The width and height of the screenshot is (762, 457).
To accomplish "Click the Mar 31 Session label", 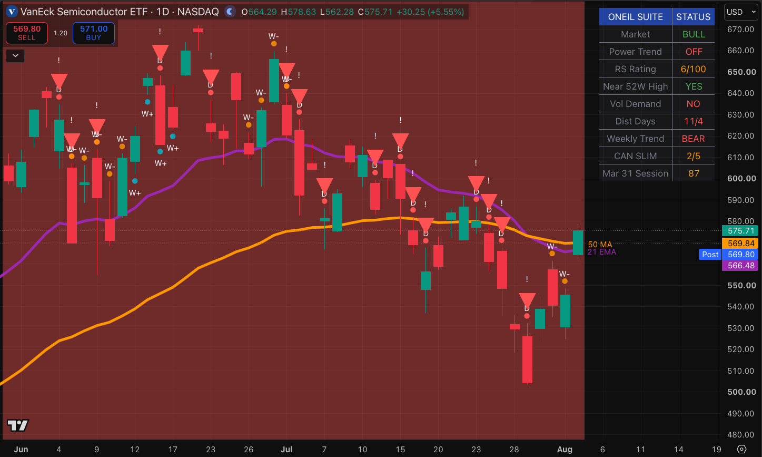I will (636, 173).
